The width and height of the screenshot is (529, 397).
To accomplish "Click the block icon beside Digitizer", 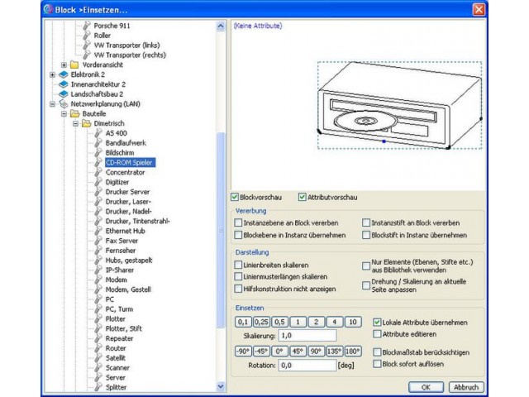I will [x=98, y=182].
